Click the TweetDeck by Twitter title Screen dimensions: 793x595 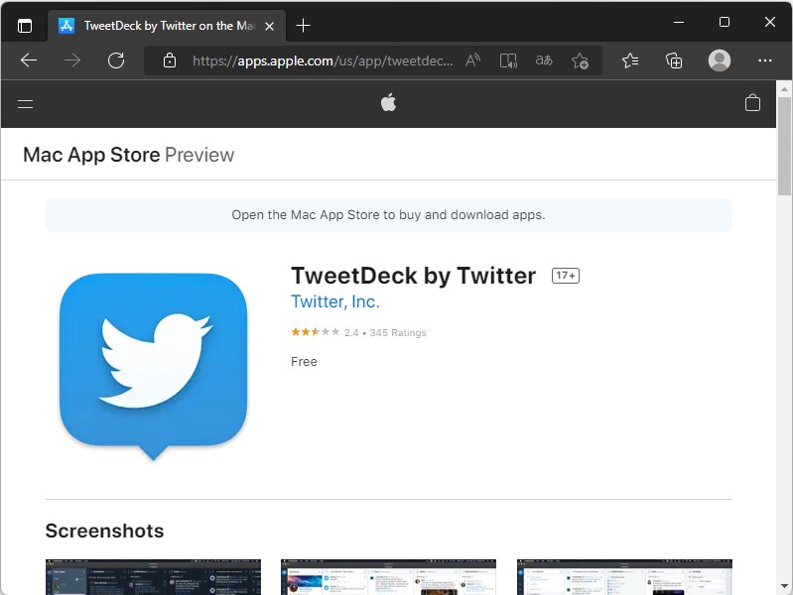pos(413,276)
